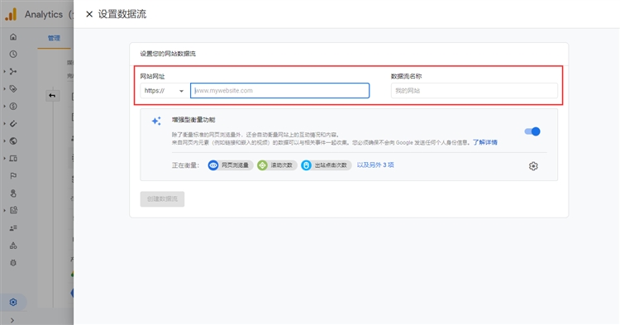Screen dimensions: 620x325
Task: Focus the www.mywebsite.com URL input field
Action: click(280, 90)
